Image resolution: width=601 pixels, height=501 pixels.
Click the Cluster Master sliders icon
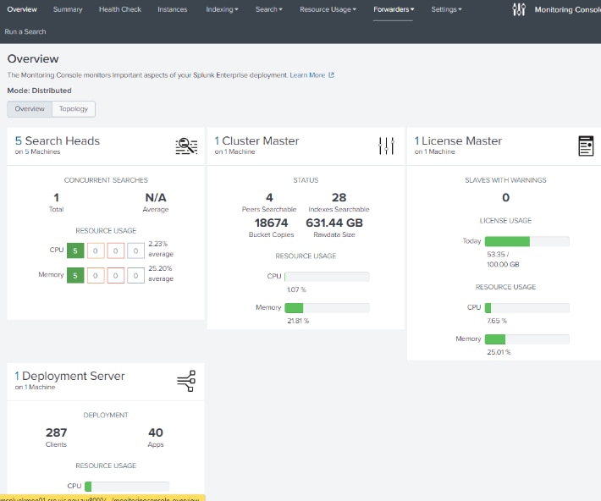coord(386,146)
